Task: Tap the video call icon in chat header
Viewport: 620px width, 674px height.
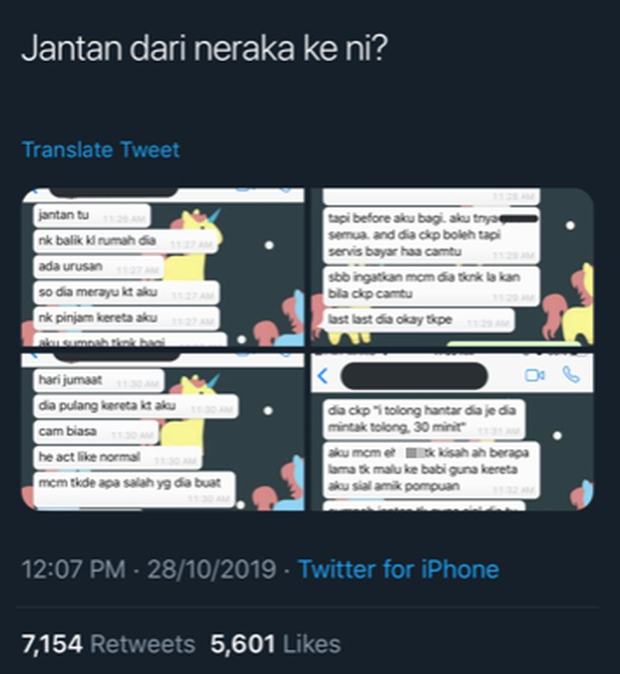Action: tap(535, 376)
